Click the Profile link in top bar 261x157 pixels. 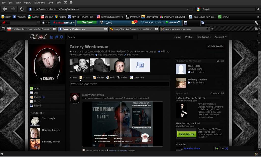click(189, 37)
